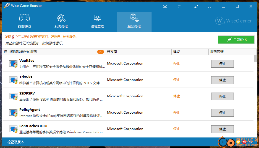Viewport: 259px width, 148px height.
Task: Click the screen share icon in title bar
Action: (x=196, y=6)
